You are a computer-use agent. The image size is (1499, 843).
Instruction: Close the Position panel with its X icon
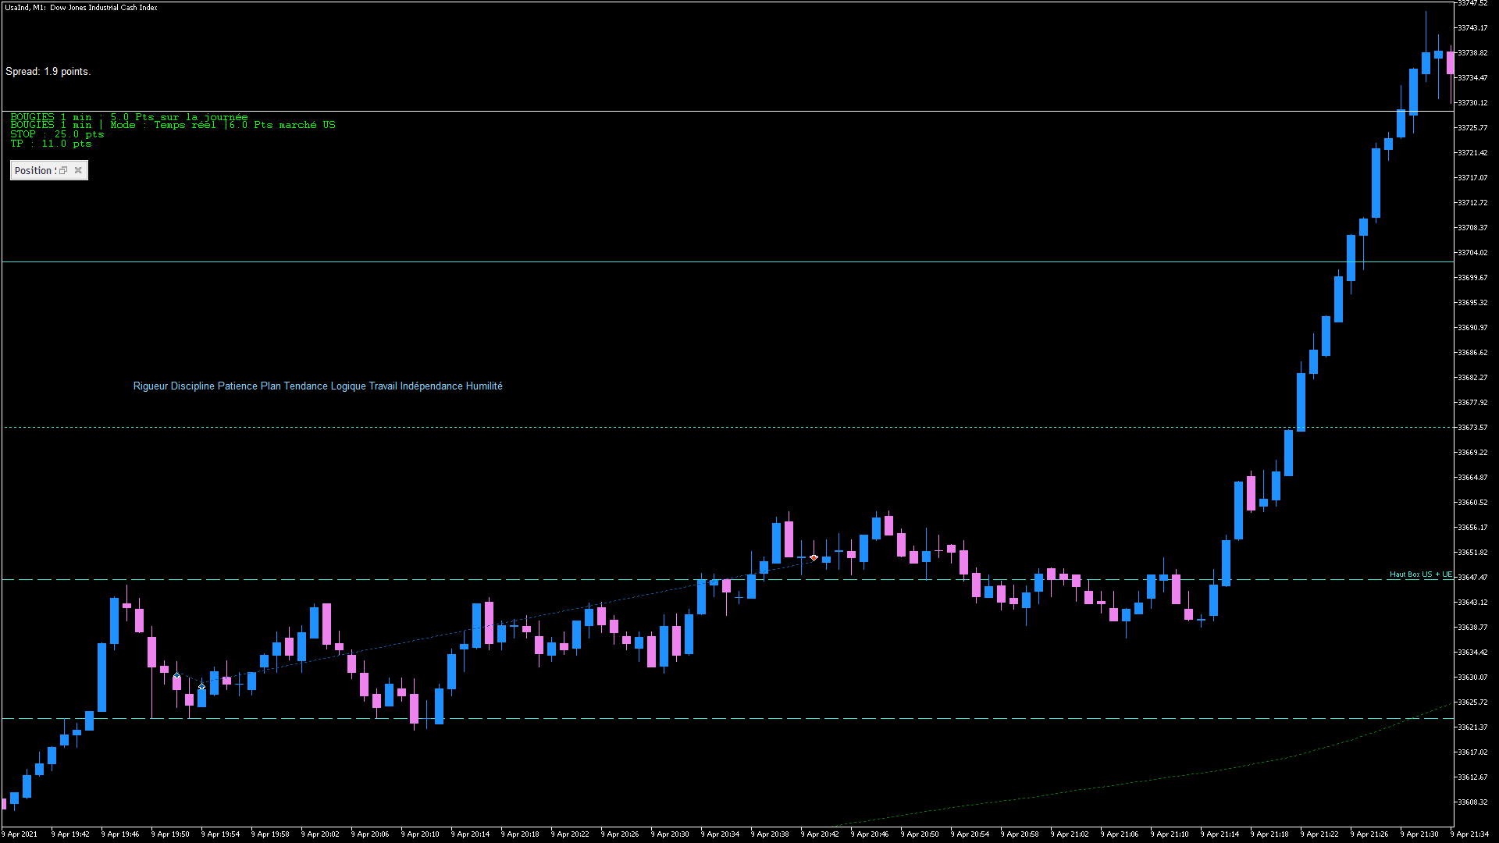pos(78,170)
